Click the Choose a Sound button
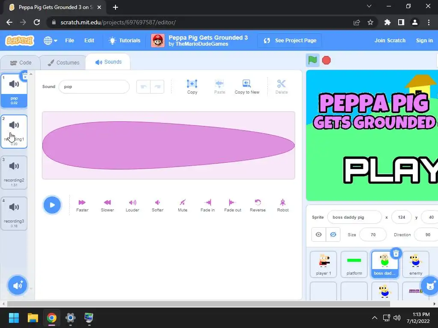Image resolution: width=438 pixels, height=328 pixels. pyautogui.click(x=17, y=285)
